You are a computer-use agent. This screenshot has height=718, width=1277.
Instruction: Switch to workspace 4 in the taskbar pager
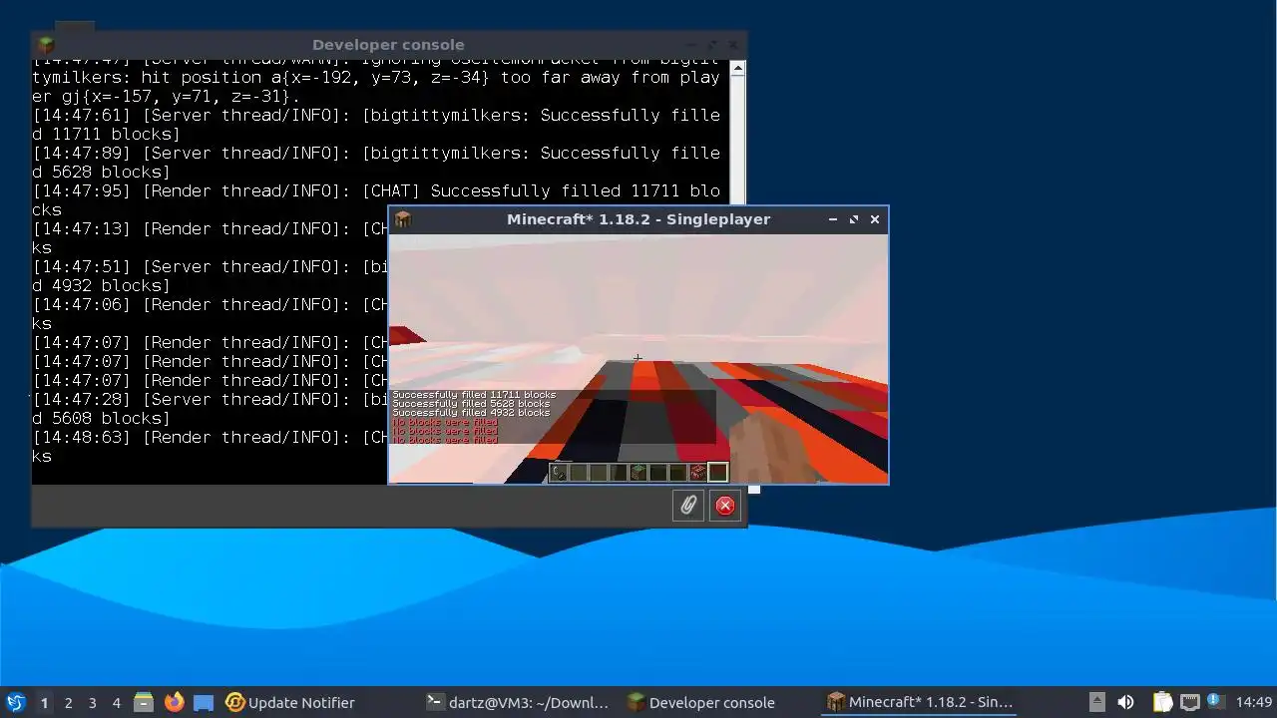[116, 702]
